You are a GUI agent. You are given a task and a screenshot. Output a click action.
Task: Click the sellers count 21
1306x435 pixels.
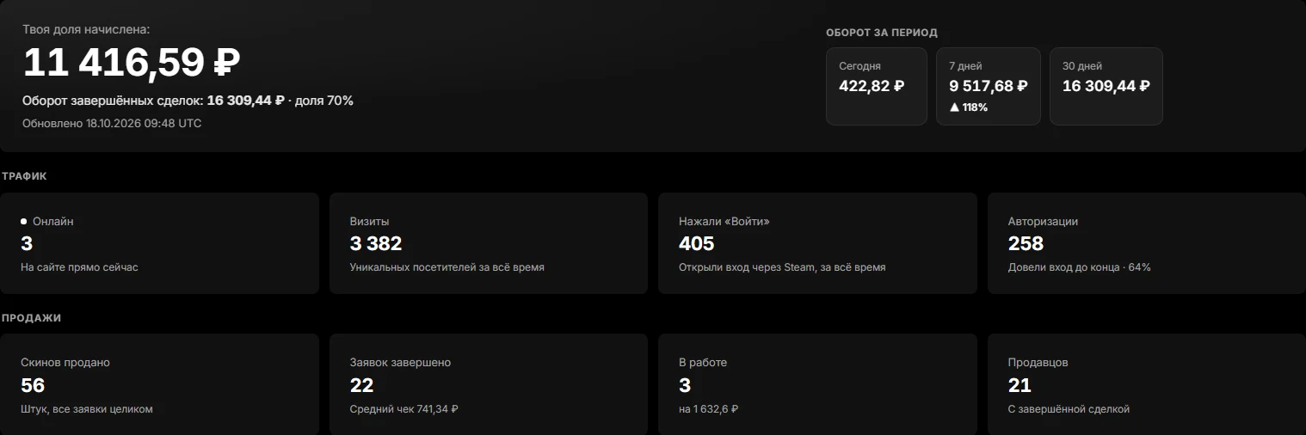coord(1020,385)
